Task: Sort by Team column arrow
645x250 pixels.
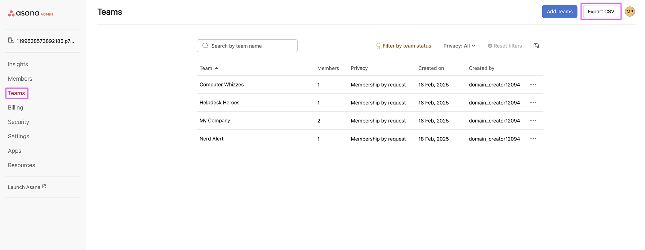Action: 217,68
